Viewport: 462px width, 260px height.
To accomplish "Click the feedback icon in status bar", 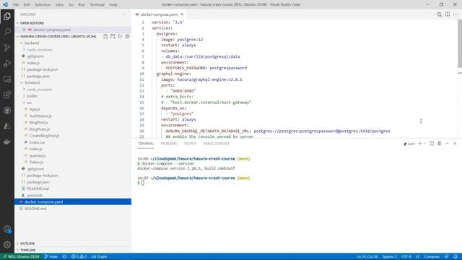I will coord(447,256).
